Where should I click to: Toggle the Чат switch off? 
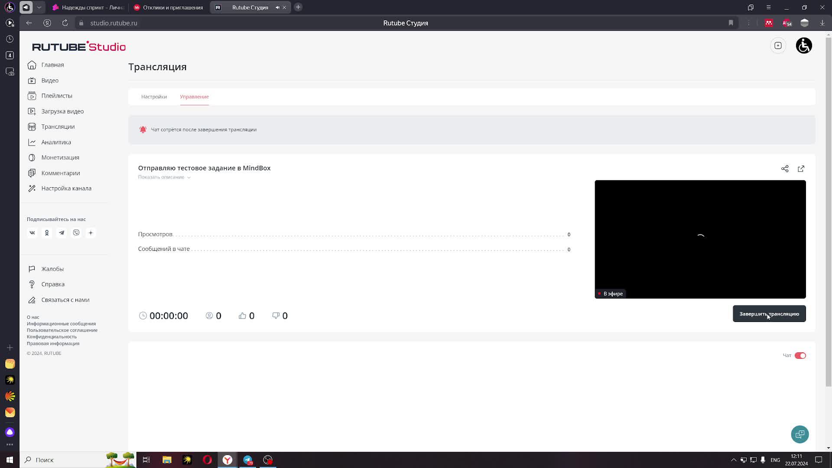(800, 355)
